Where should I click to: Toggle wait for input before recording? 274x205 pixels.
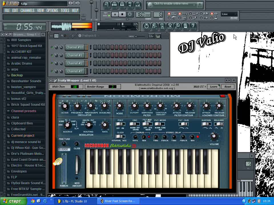[180, 18]
